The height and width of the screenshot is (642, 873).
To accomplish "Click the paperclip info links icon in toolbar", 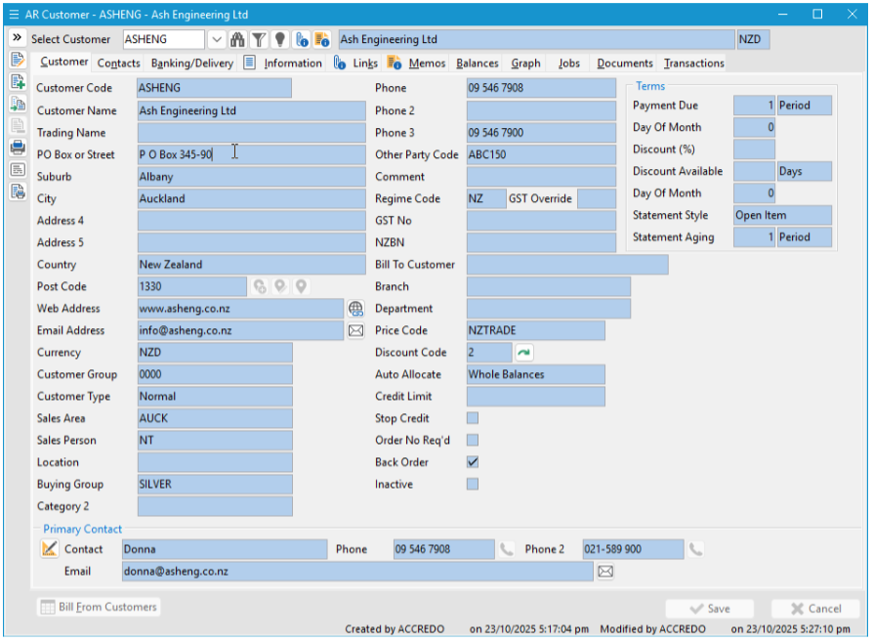I will tap(302, 39).
